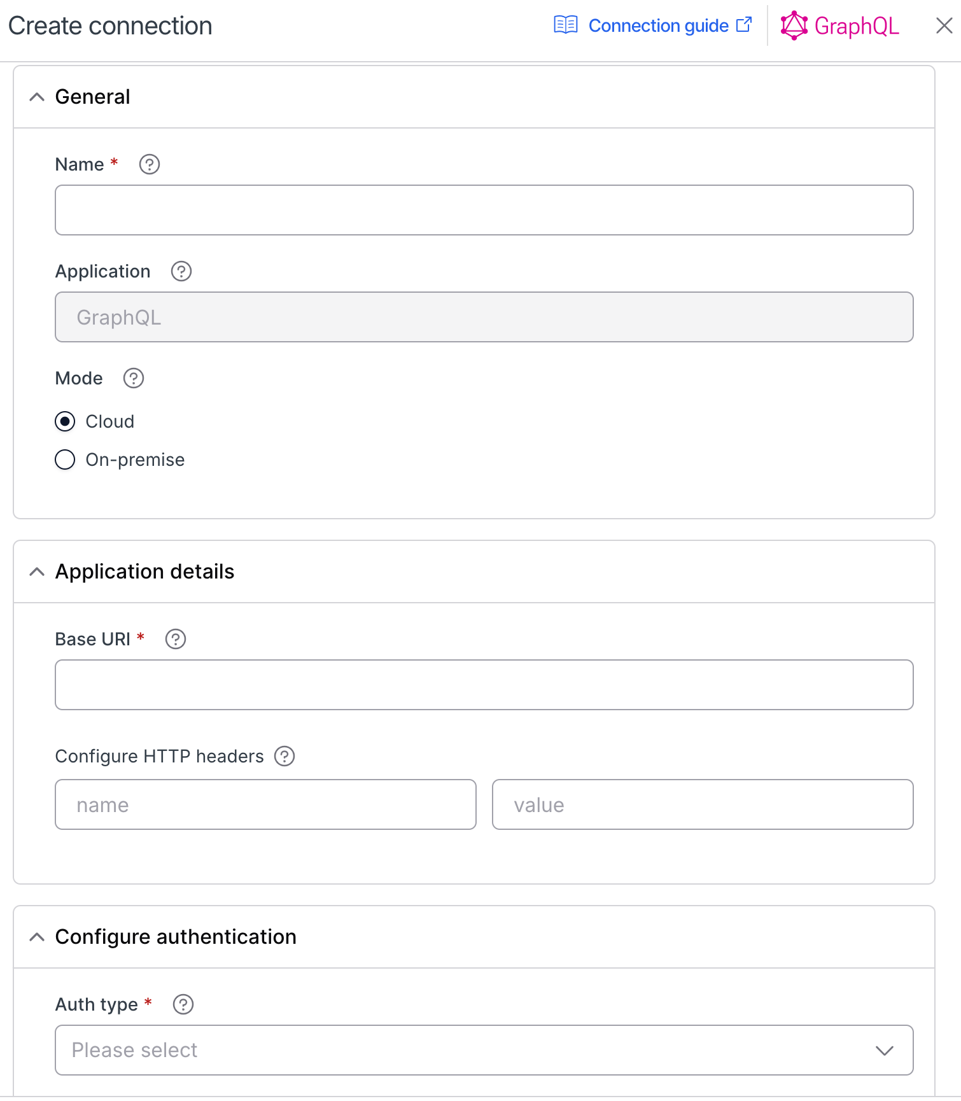Screen dimensions: 961x1101
Task: Click the Mode help question mark icon
Action: [134, 378]
